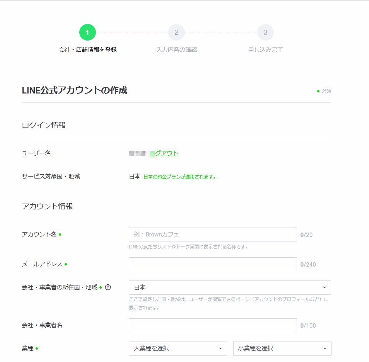Click the LINEの友だちリスト hint text
This screenshot has height=362, width=369.
click(188, 247)
